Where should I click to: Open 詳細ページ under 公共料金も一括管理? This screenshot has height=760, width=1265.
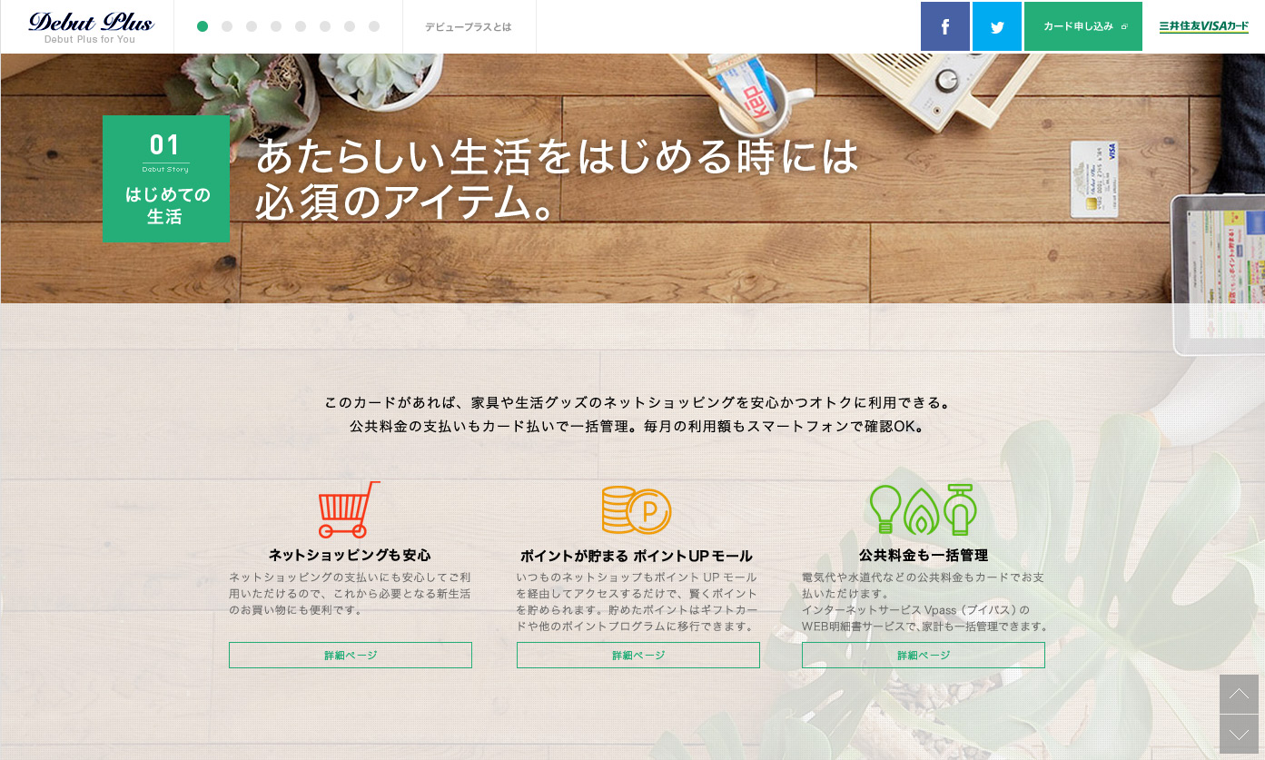[924, 655]
